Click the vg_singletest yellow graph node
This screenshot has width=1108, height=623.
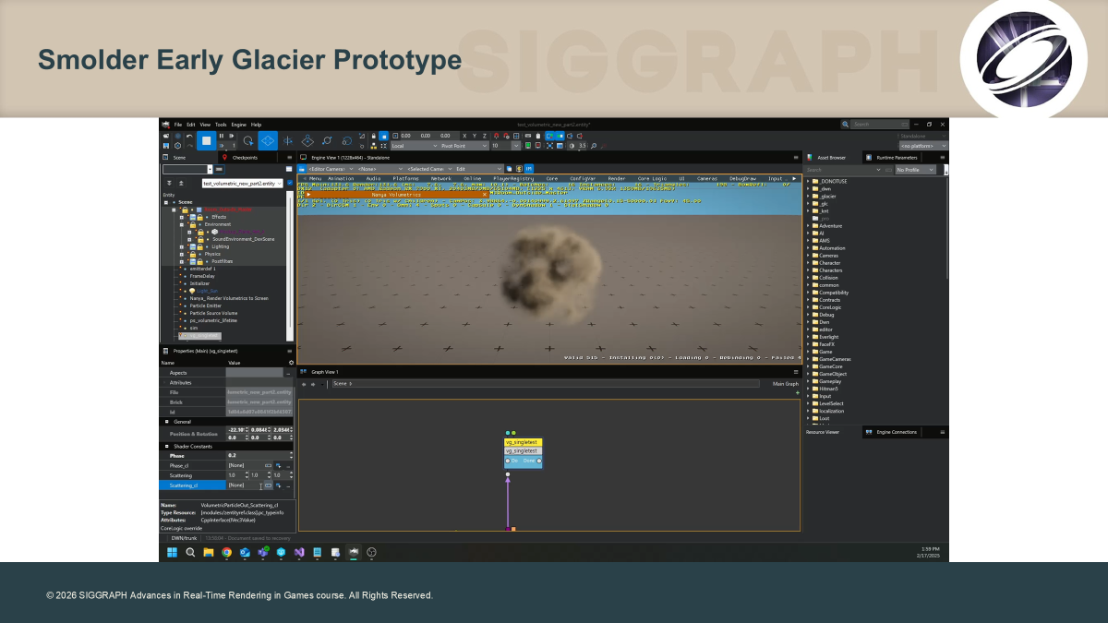pos(523,442)
